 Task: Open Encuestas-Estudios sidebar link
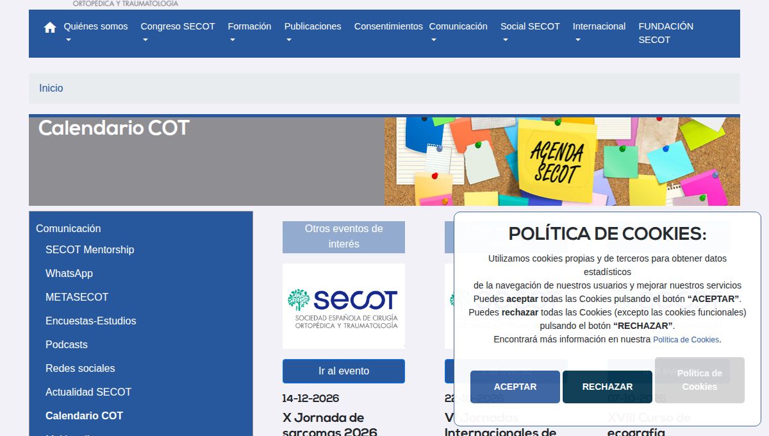pos(91,321)
